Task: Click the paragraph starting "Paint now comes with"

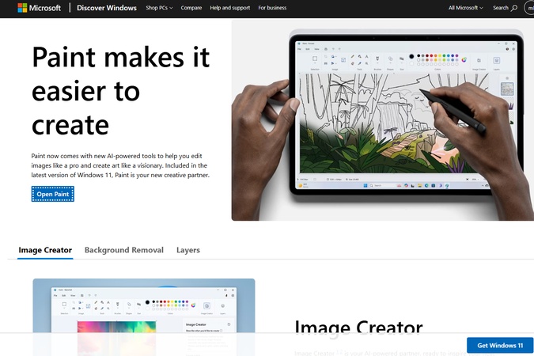Action: pyautogui.click(x=120, y=165)
